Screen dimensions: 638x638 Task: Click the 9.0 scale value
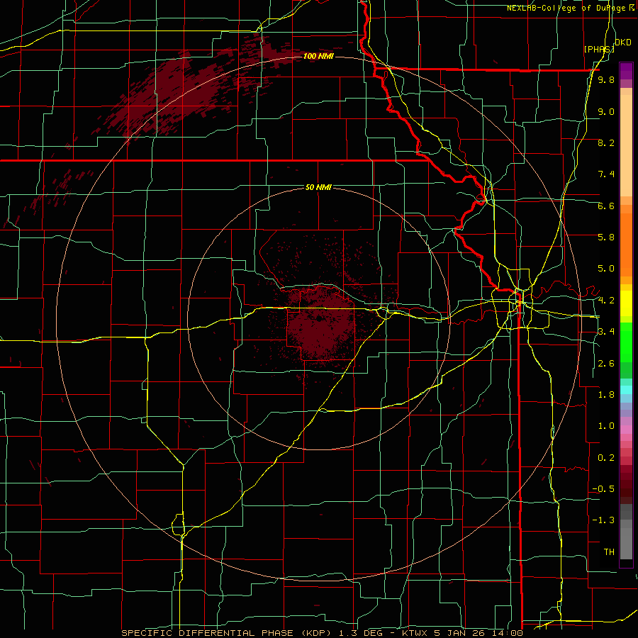click(x=606, y=111)
